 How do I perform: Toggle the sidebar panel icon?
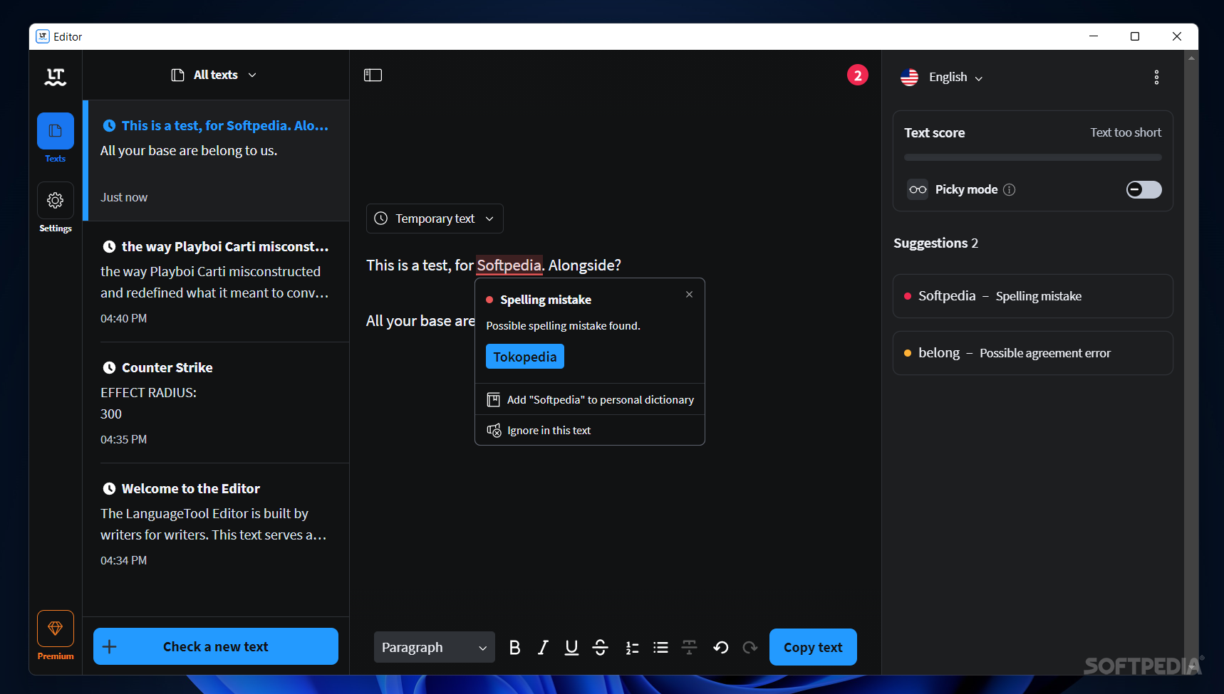pyautogui.click(x=373, y=75)
